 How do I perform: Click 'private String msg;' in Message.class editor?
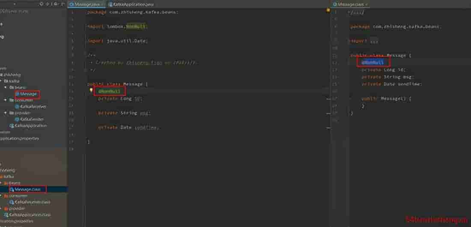[388, 77]
